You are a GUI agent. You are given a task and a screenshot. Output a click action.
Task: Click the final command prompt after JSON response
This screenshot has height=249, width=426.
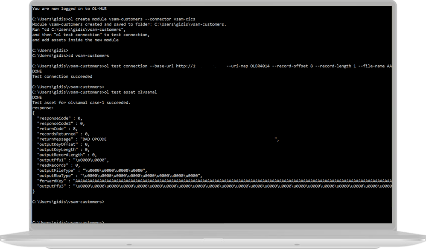tap(68, 202)
